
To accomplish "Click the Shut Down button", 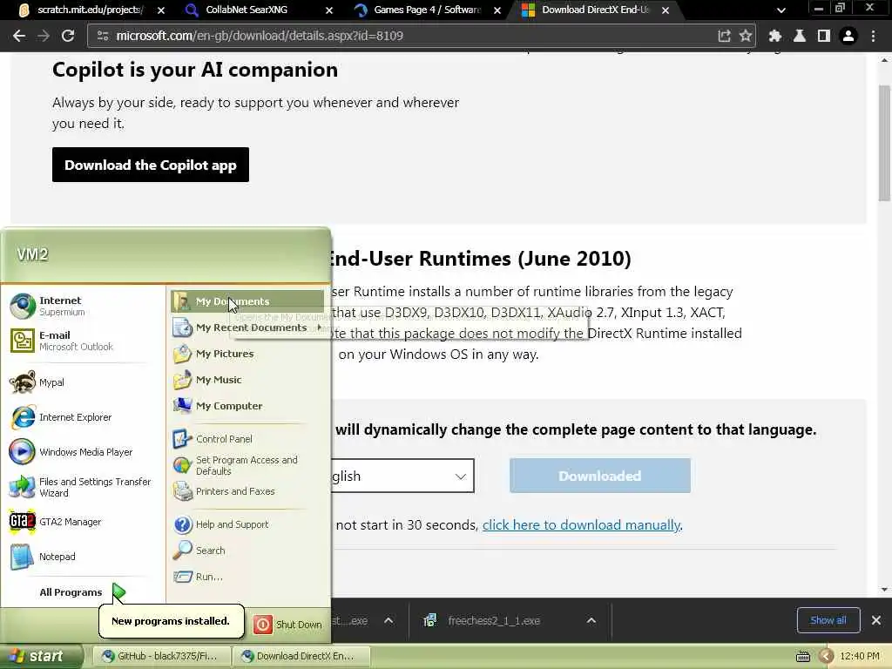I will click(287, 624).
